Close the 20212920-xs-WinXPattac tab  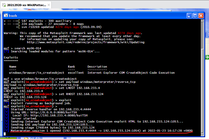click(49, 5)
